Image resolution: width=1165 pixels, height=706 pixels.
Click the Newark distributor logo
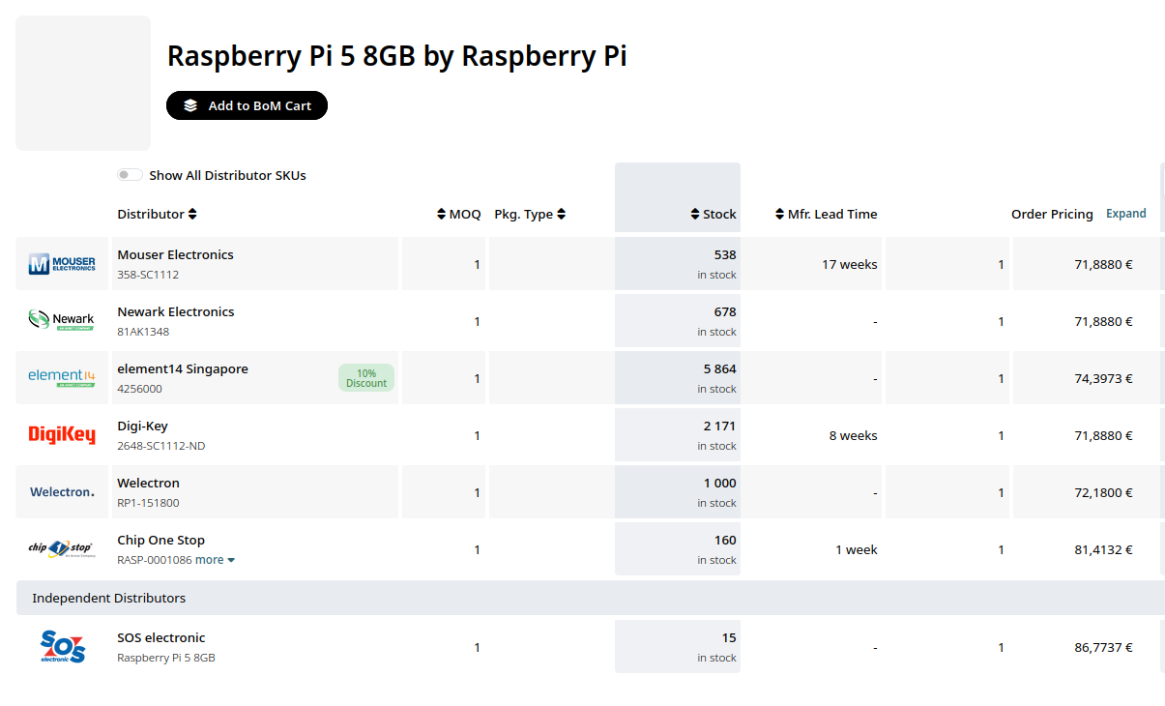click(62, 321)
